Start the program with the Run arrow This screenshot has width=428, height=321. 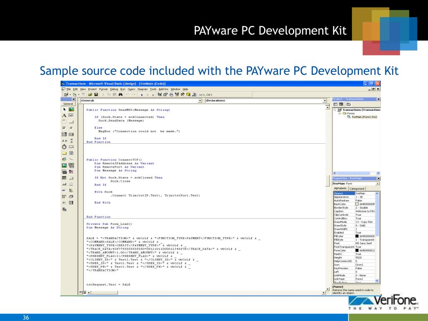coord(142,95)
